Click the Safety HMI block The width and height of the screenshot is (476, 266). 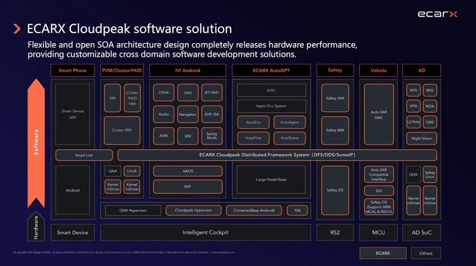coord(335,98)
